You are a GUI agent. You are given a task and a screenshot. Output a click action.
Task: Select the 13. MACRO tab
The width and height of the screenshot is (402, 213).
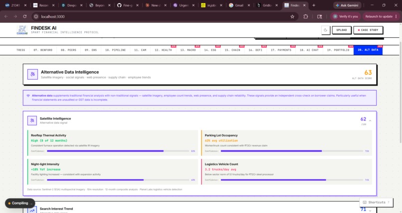click(x=188, y=50)
